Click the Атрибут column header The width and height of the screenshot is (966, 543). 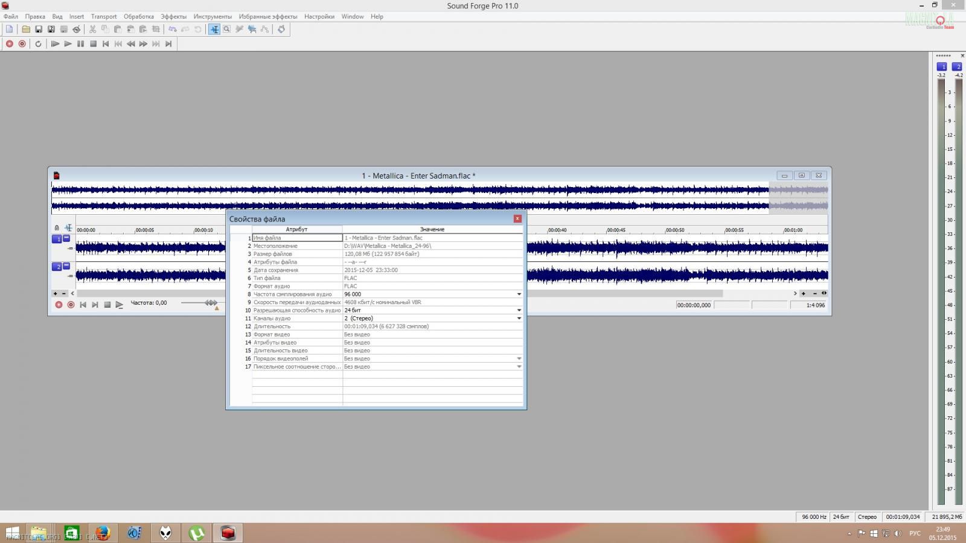[297, 229]
